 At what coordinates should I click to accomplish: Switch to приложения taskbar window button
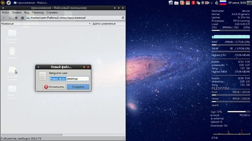tap(31, 3)
